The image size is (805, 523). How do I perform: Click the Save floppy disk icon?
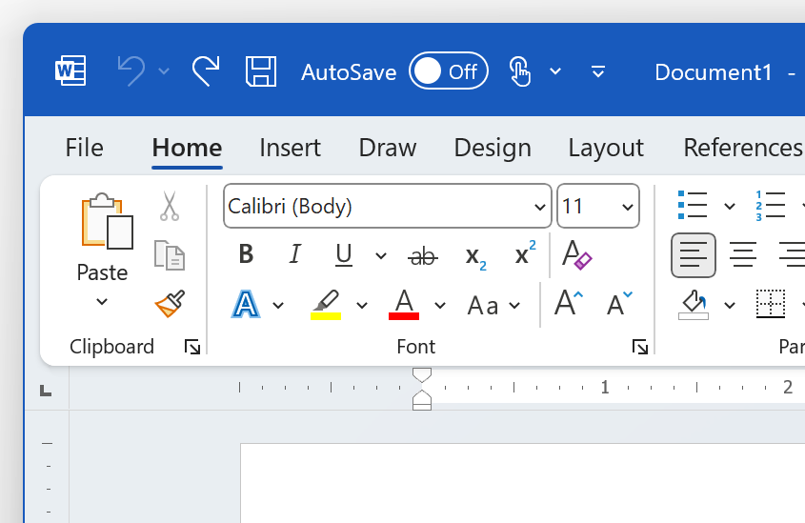click(261, 71)
